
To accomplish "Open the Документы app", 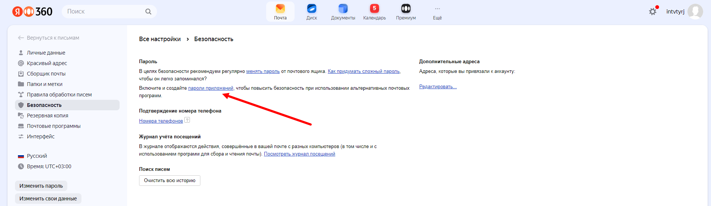I will point(343,12).
